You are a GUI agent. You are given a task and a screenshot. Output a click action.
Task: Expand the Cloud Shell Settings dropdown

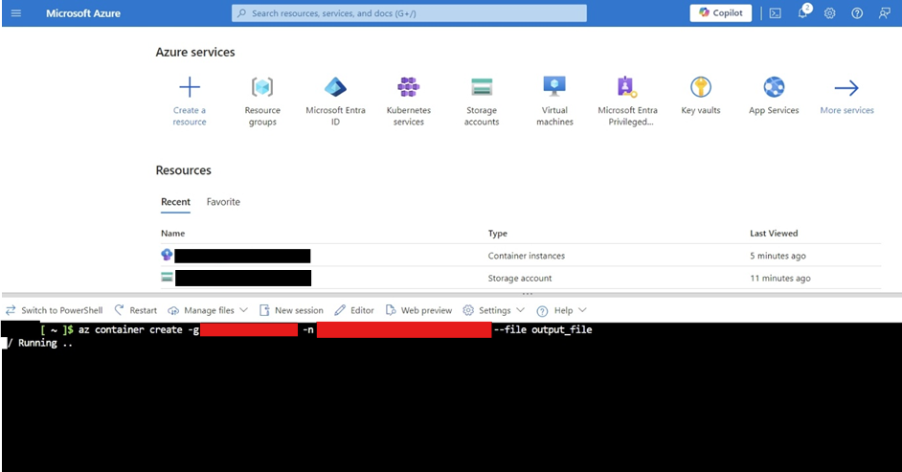click(x=493, y=310)
